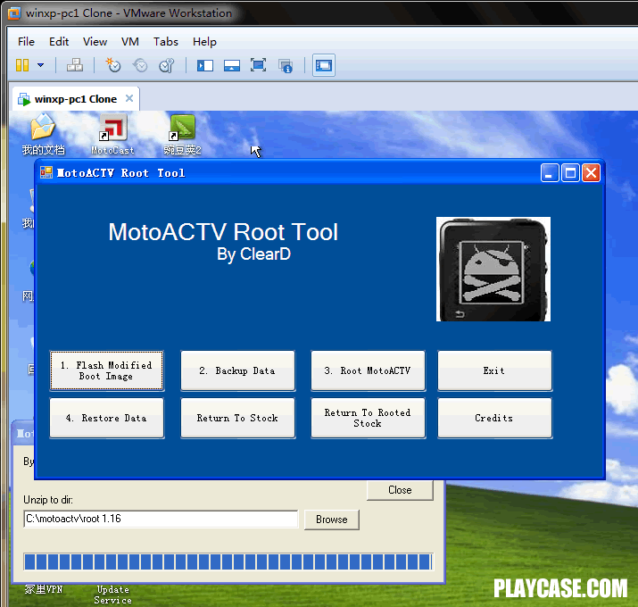
Task: Select the desktop VPN shortcut label
Action: click(44, 589)
